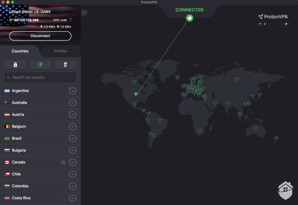Image resolution: width=298 pixels, height=205 pixels.
Task: Select the Russia map server marker
Action: point(237,79)
